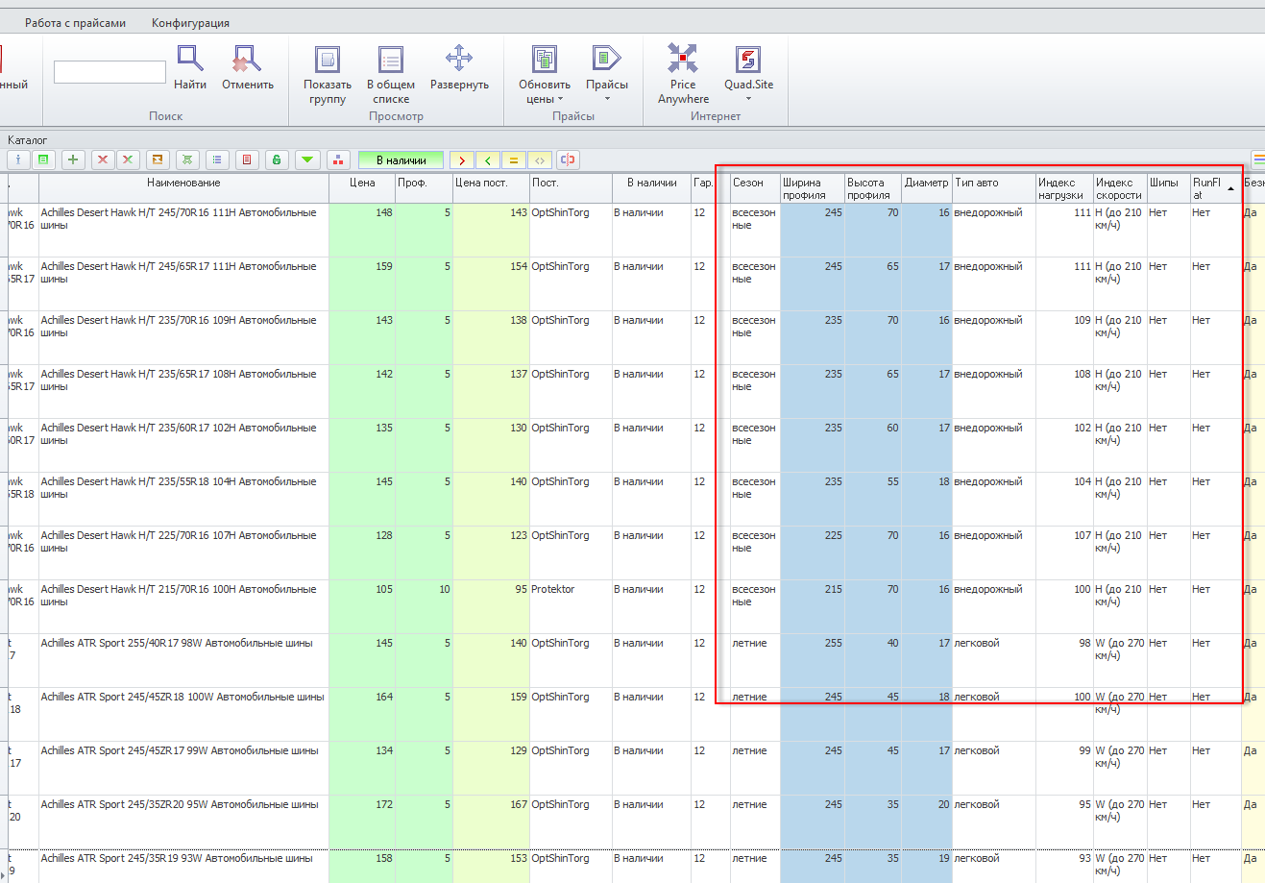
Task: Click the red document icon in catalog toolbar
Action: tap(247, 159)
